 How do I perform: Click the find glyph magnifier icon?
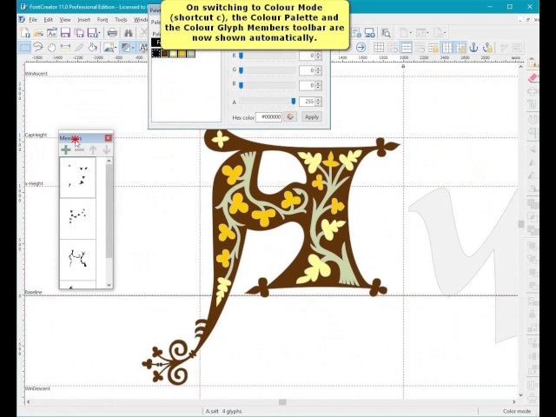pyautogui.click(x=386, y=33)
